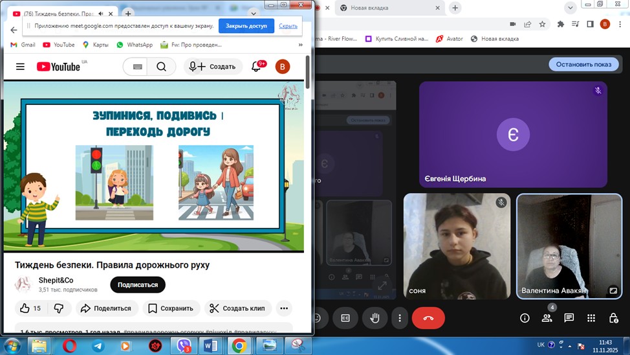Expand hidden bookmarks chevron
Screen dimensions: 630x355
pyautogui.click(x=300, y=45)
